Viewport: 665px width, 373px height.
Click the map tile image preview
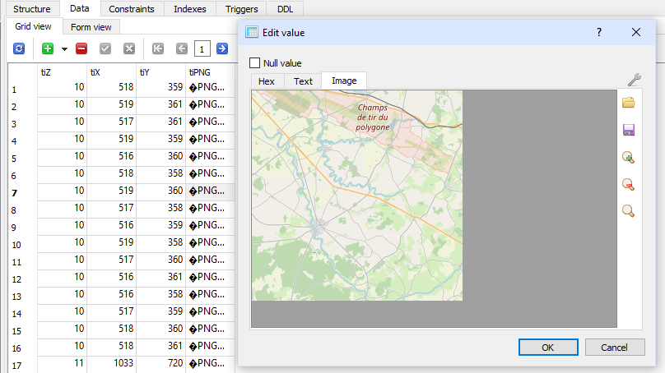(x=357, y=196)
